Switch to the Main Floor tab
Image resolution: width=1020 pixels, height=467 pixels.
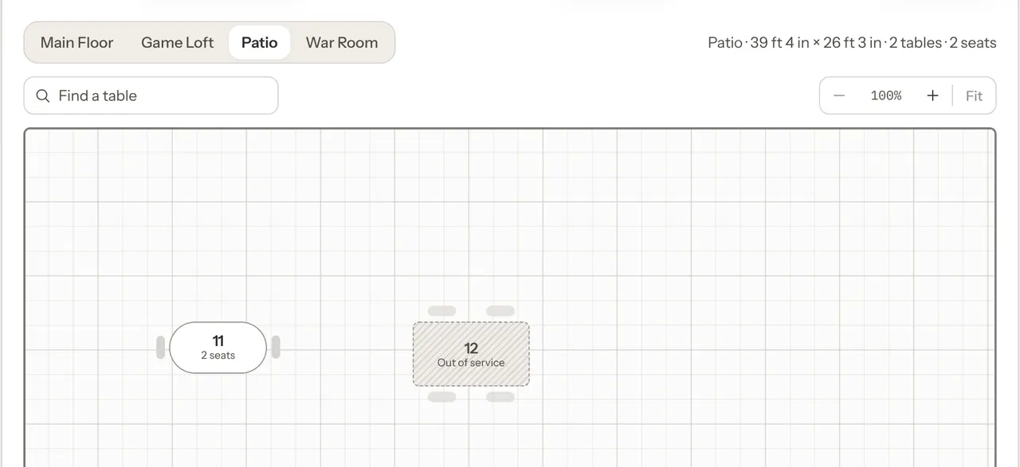pyautogui.click(x=77, y=43)
